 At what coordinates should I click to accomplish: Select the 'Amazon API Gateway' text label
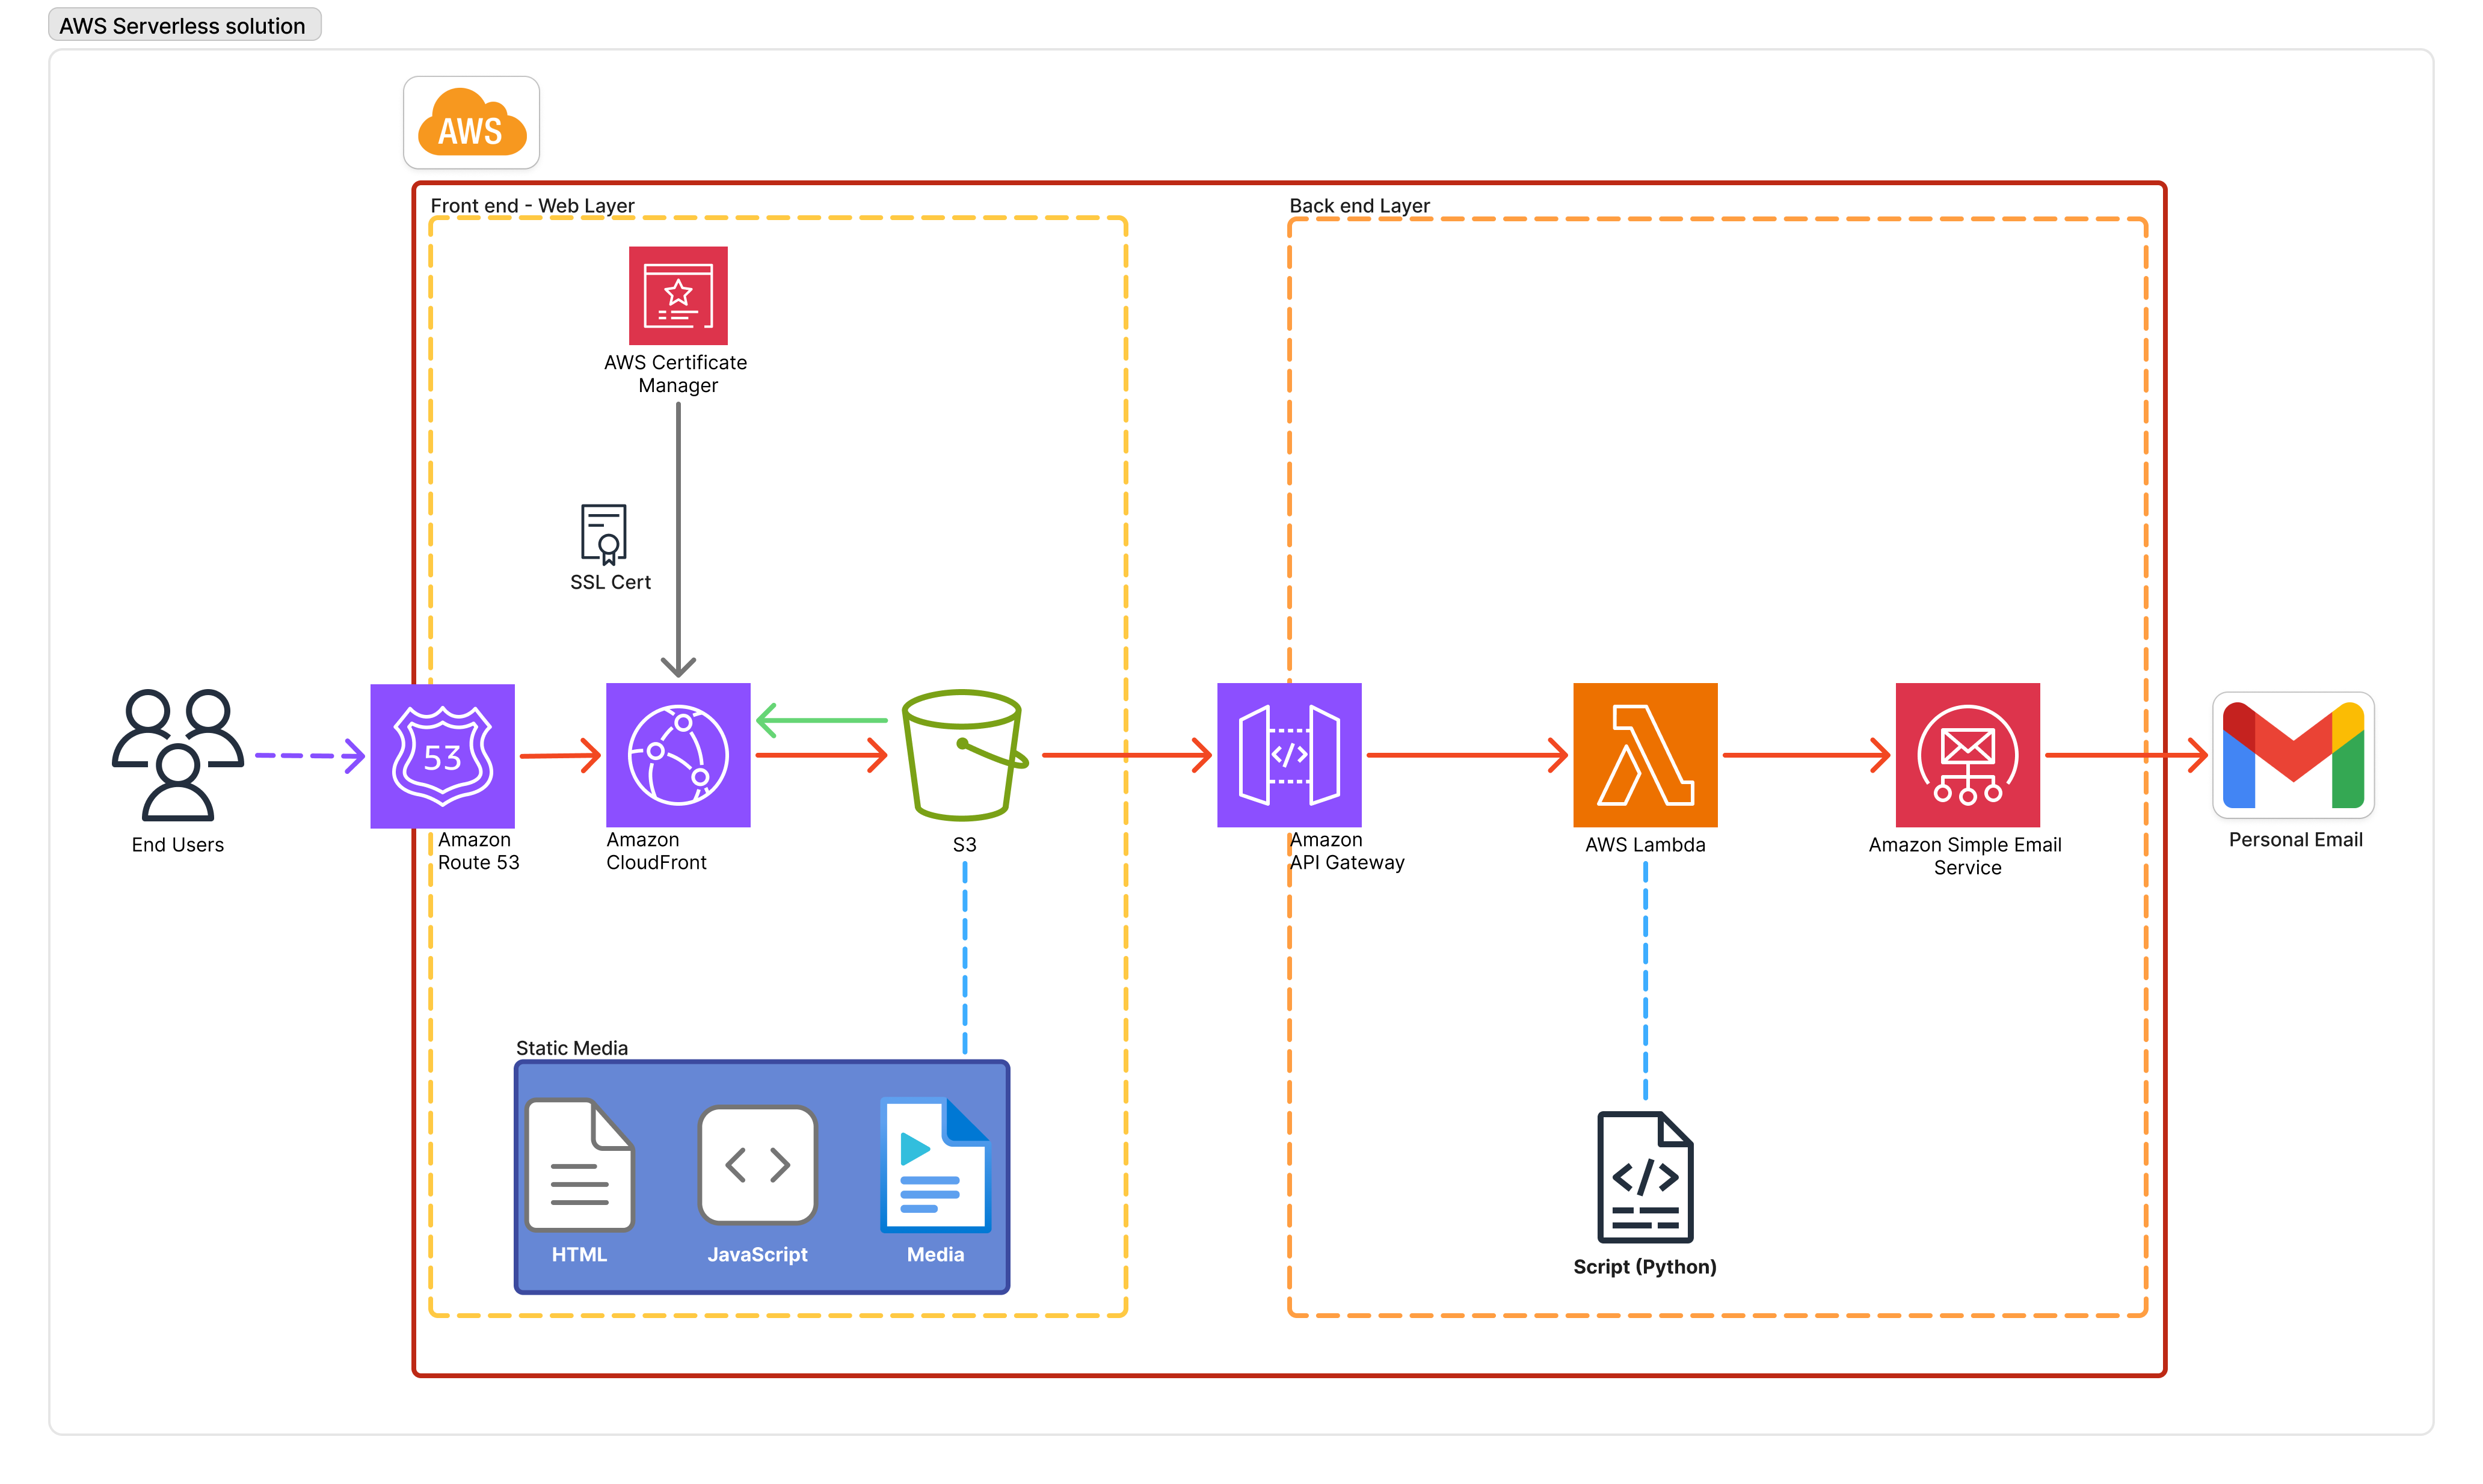pos(1347,851)
